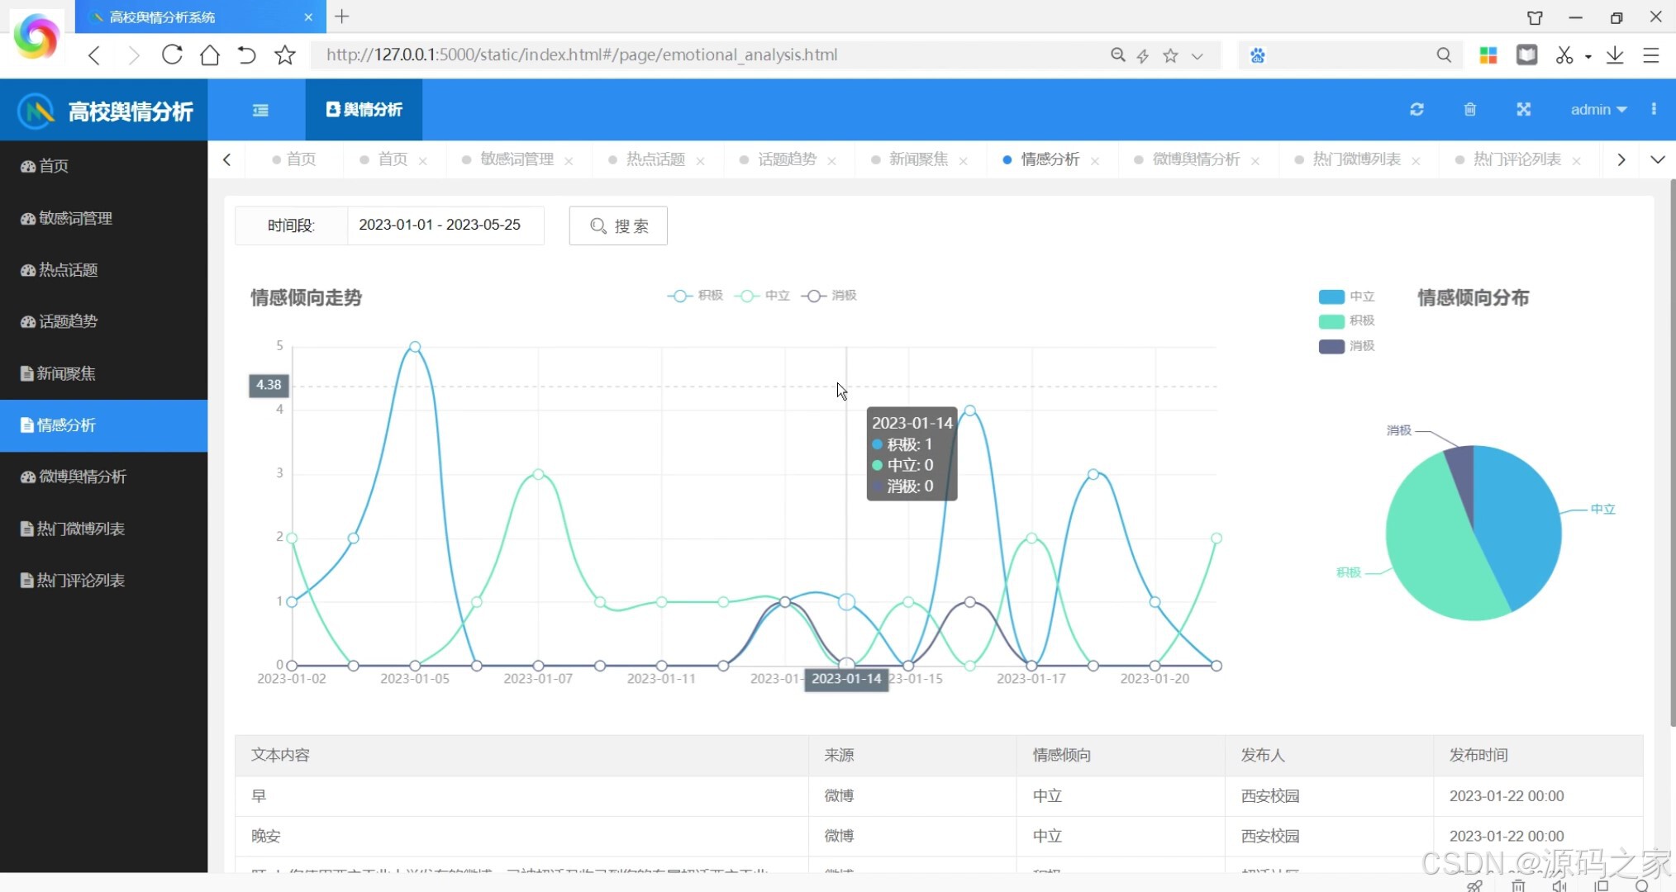1676x892 pixels.
Task: Click the 高校舆情分析 logo title
Action: (131, 111)
